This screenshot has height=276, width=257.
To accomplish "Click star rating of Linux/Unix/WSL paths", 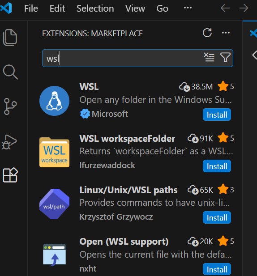I will (x=226, y=190).
